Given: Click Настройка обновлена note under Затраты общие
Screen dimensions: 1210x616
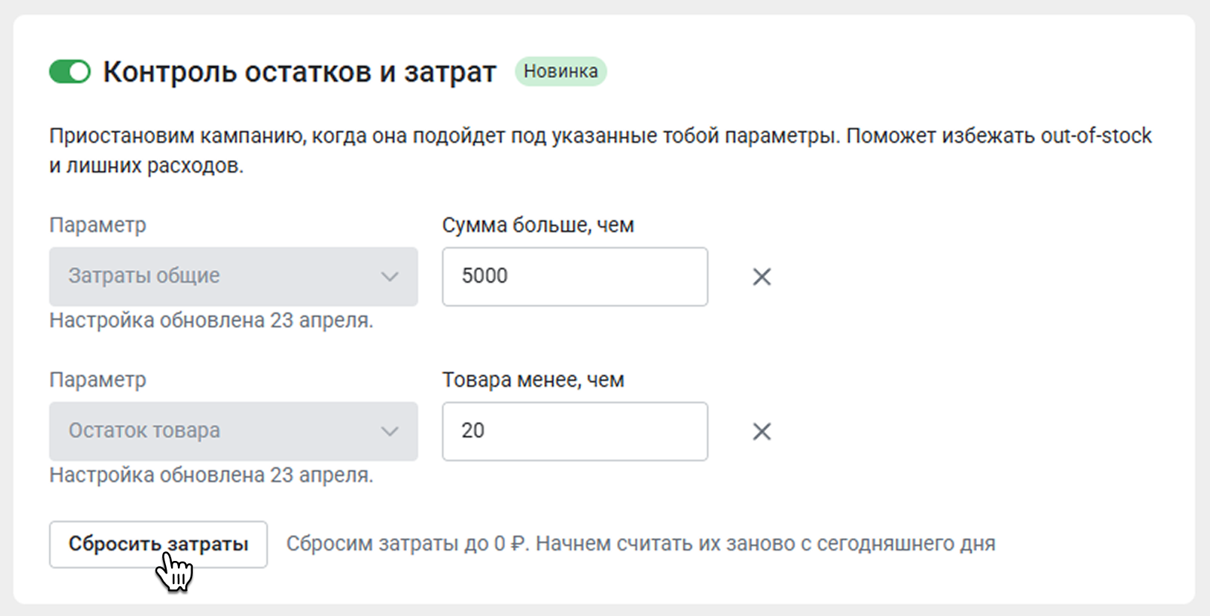Looking at the screenshot, I should pyautogui.click(x=211, y=321).
